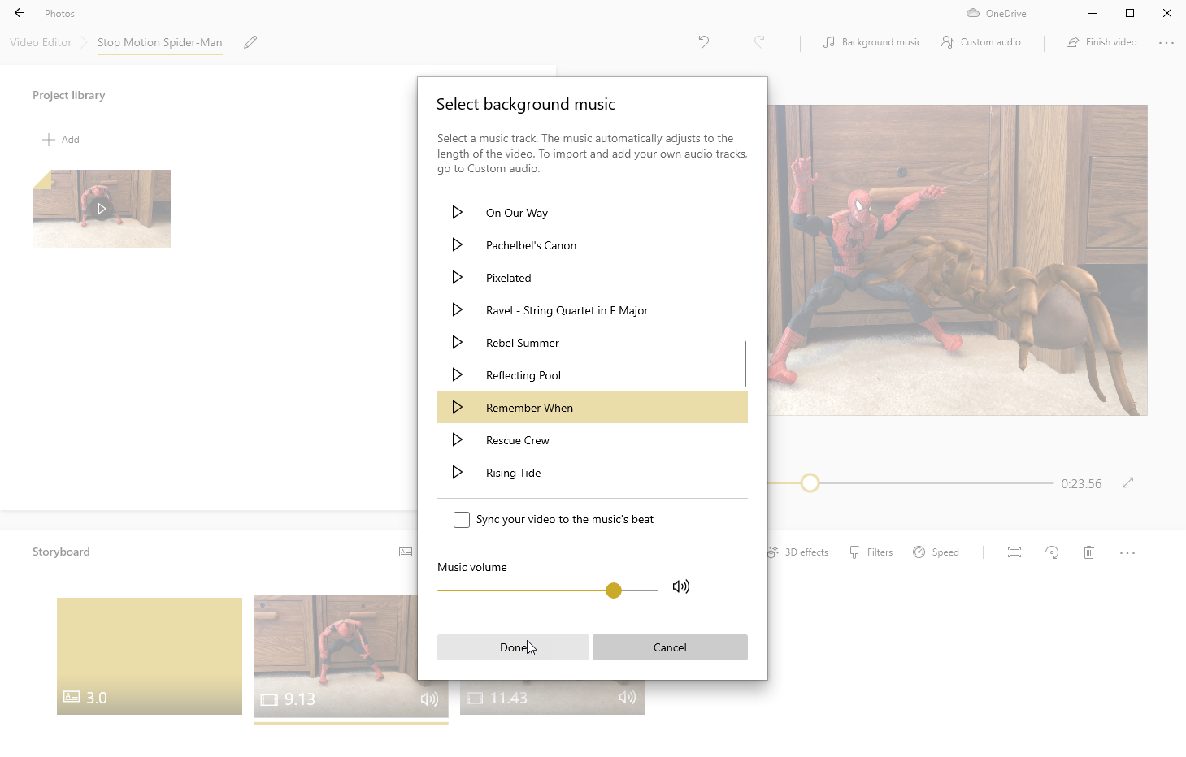
Task: Open Filters in the storyboard toolbar
Action: 871,552
